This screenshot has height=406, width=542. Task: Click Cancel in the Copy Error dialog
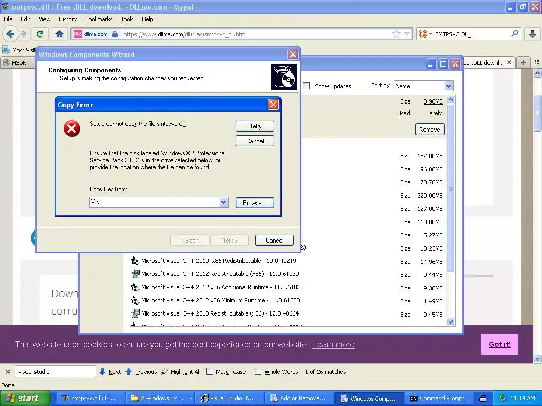(255, 141)
